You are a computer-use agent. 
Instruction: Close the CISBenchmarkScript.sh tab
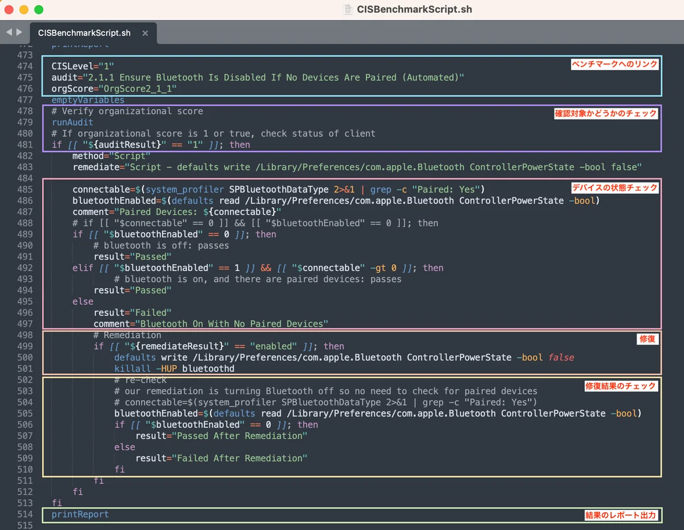[x=145, y=33]
